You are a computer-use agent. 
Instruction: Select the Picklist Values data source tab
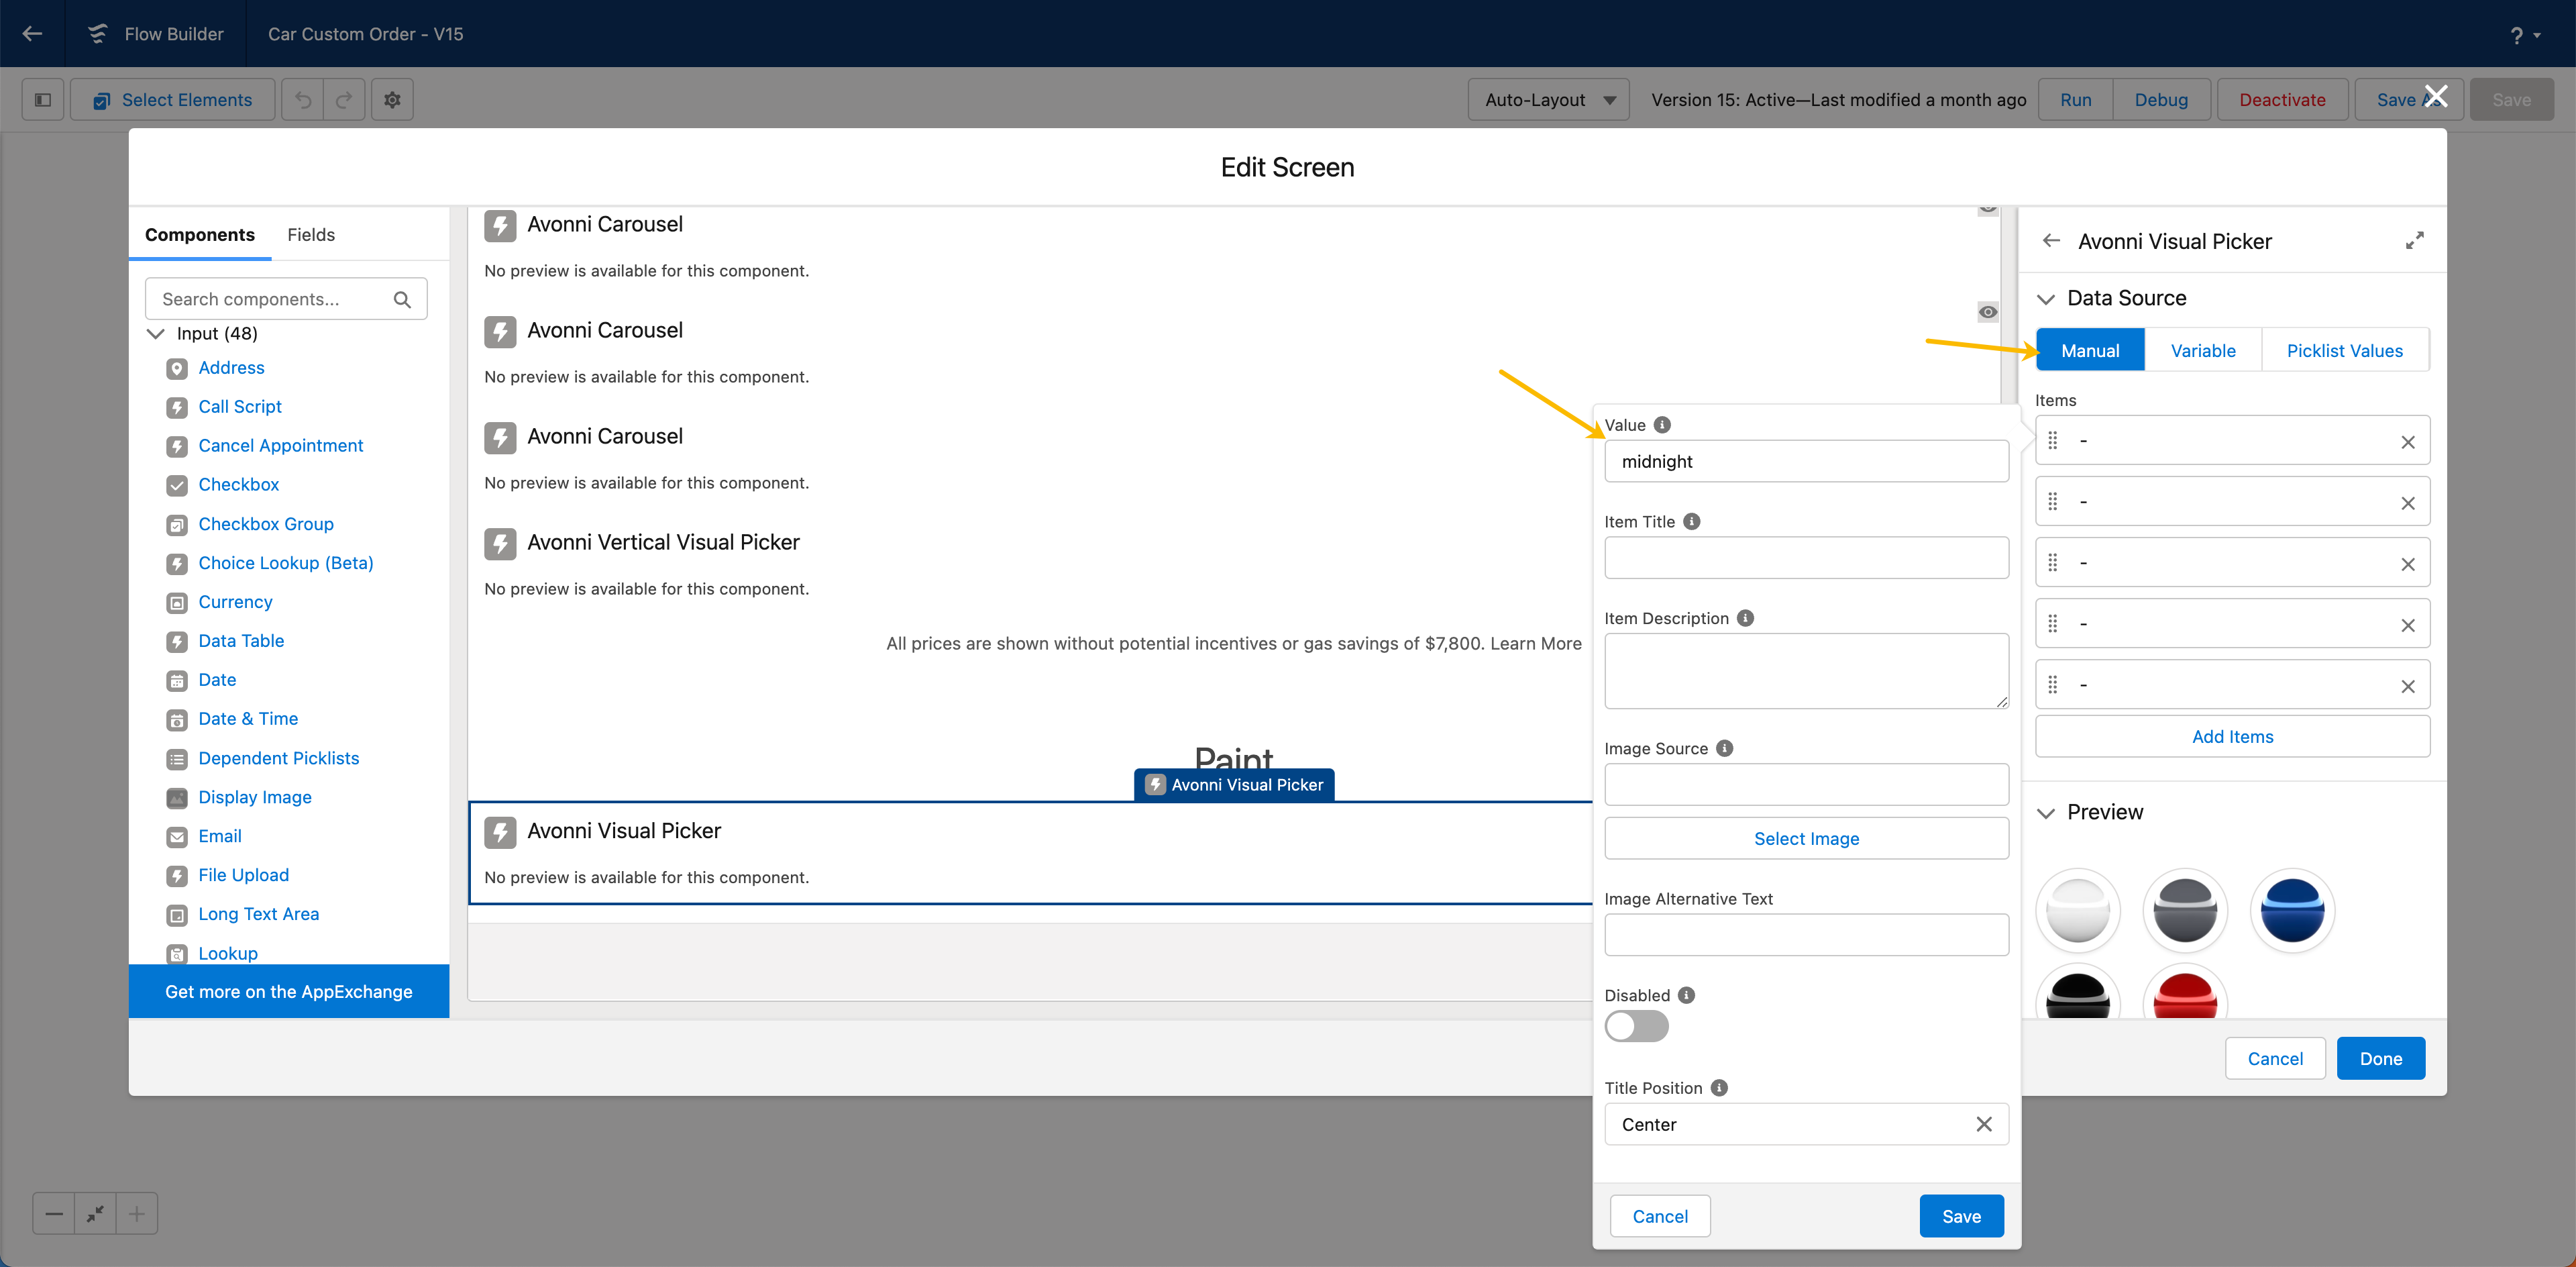pos(2344,351)
